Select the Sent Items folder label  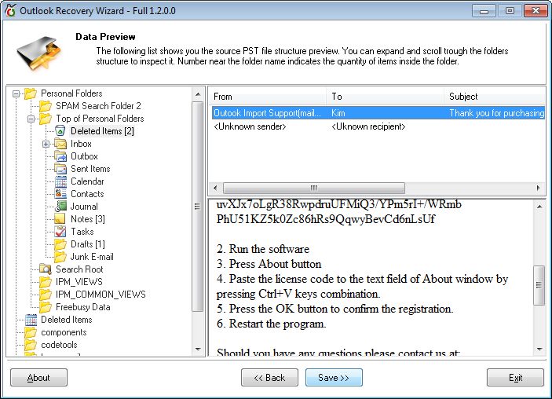click(x=90, y=169)
